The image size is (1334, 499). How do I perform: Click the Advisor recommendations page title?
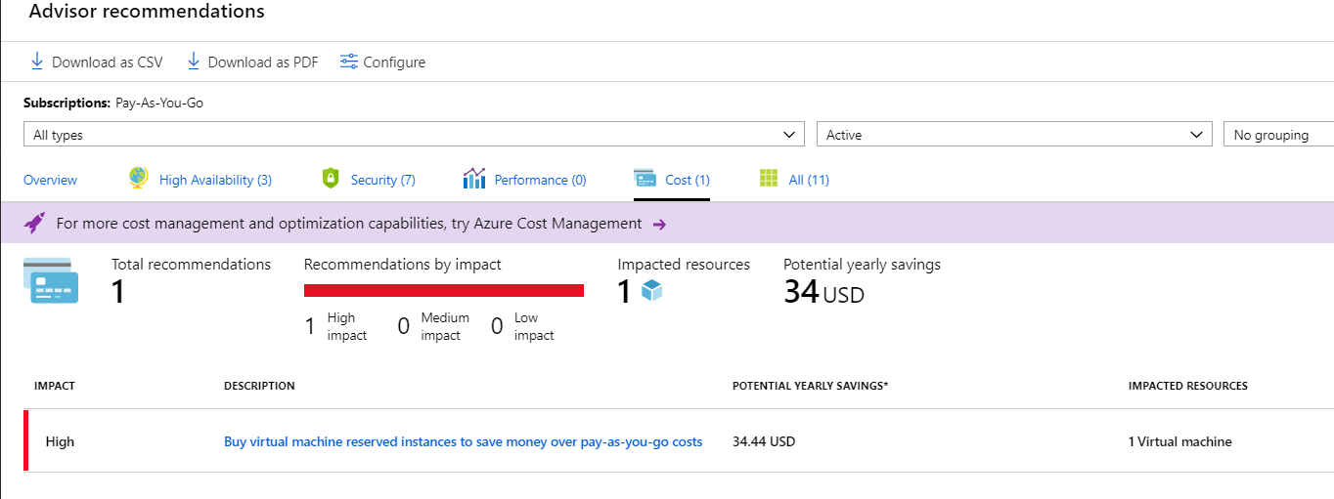point(147,12)
